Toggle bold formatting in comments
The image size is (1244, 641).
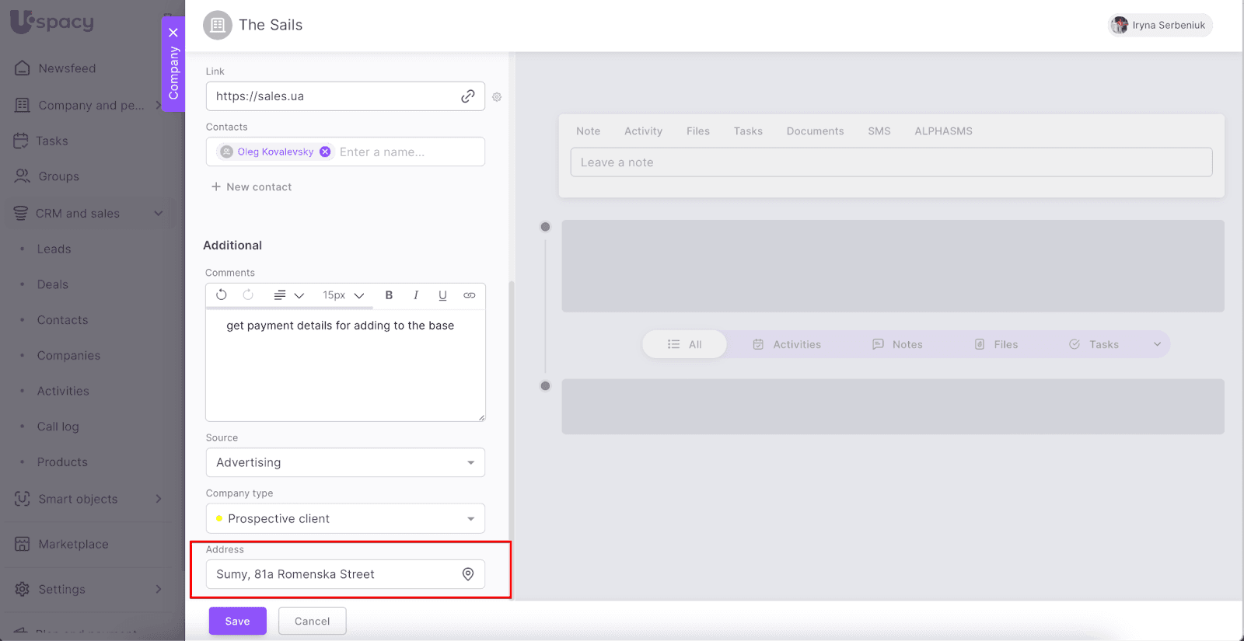[x=389, y=295]
